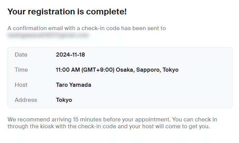Click 'check-in code' in the confirmation sentence

tap(102, 28)
